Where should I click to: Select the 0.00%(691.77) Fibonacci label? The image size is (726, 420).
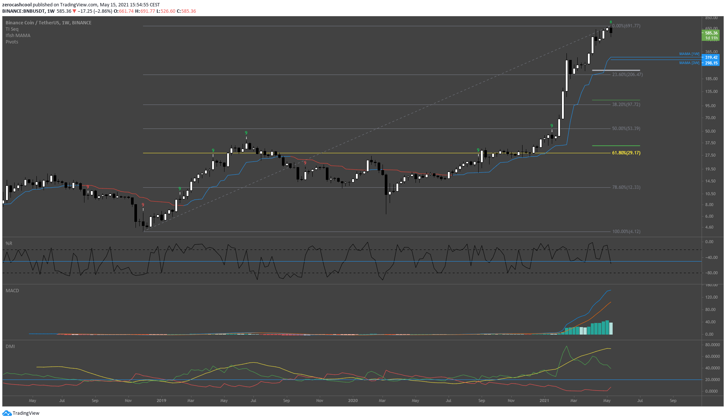(627, 26)
